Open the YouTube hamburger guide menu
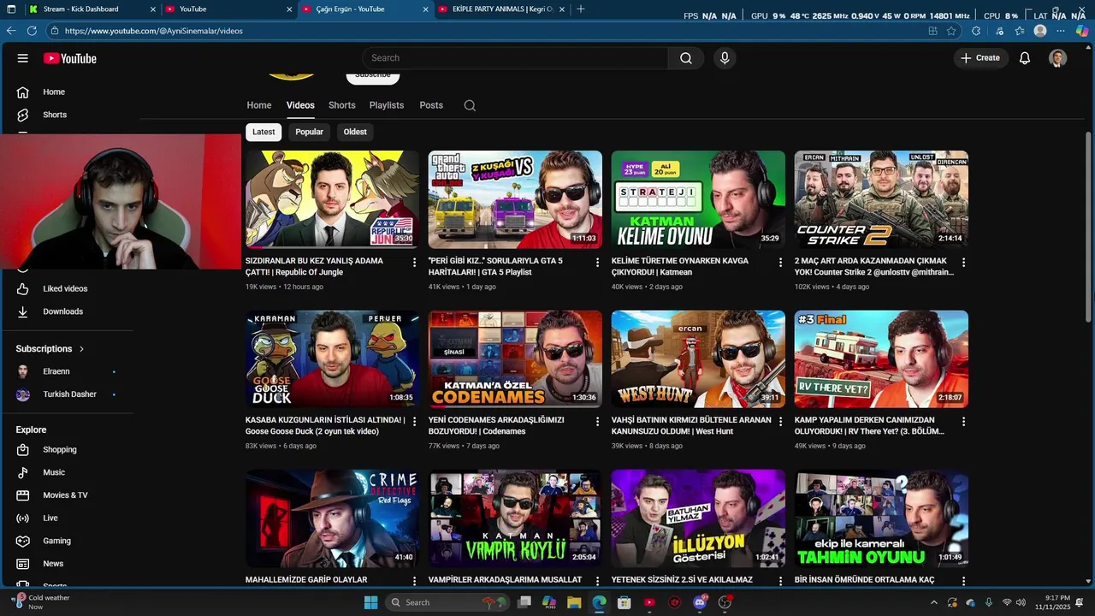 click(23, 58)
